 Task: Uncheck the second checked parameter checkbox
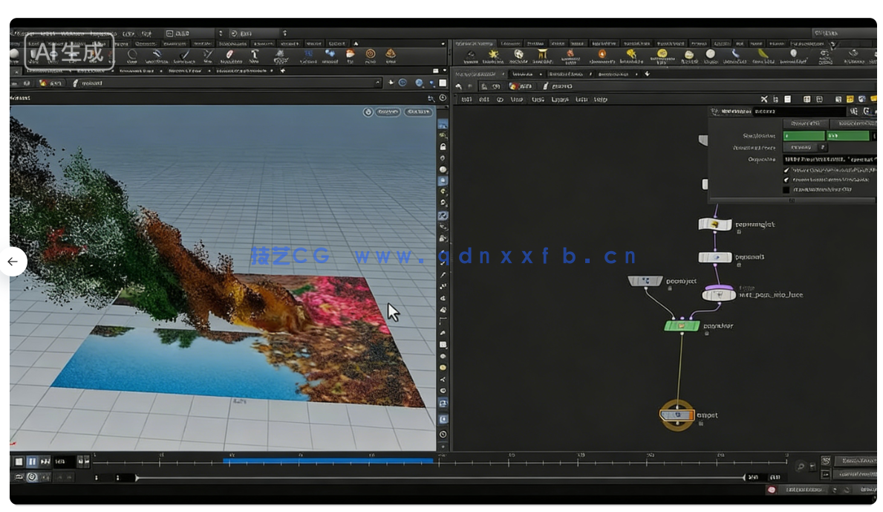tap(787, 180)
